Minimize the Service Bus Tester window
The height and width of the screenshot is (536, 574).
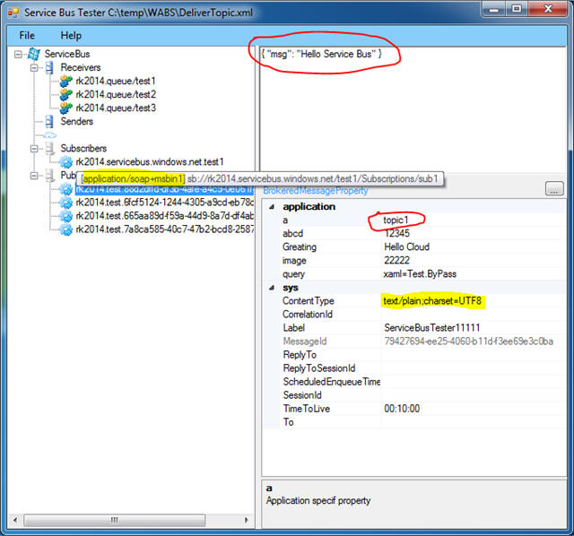[x=494, y=9]
